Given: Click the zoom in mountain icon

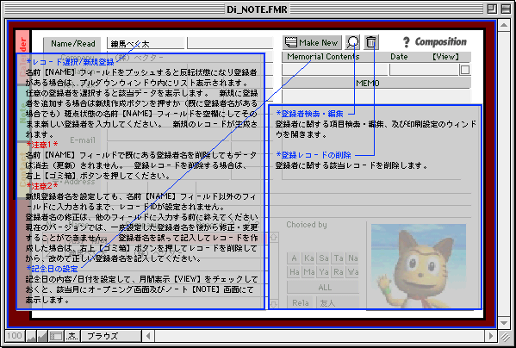Looking at the screenshot, I should point(43,336).
